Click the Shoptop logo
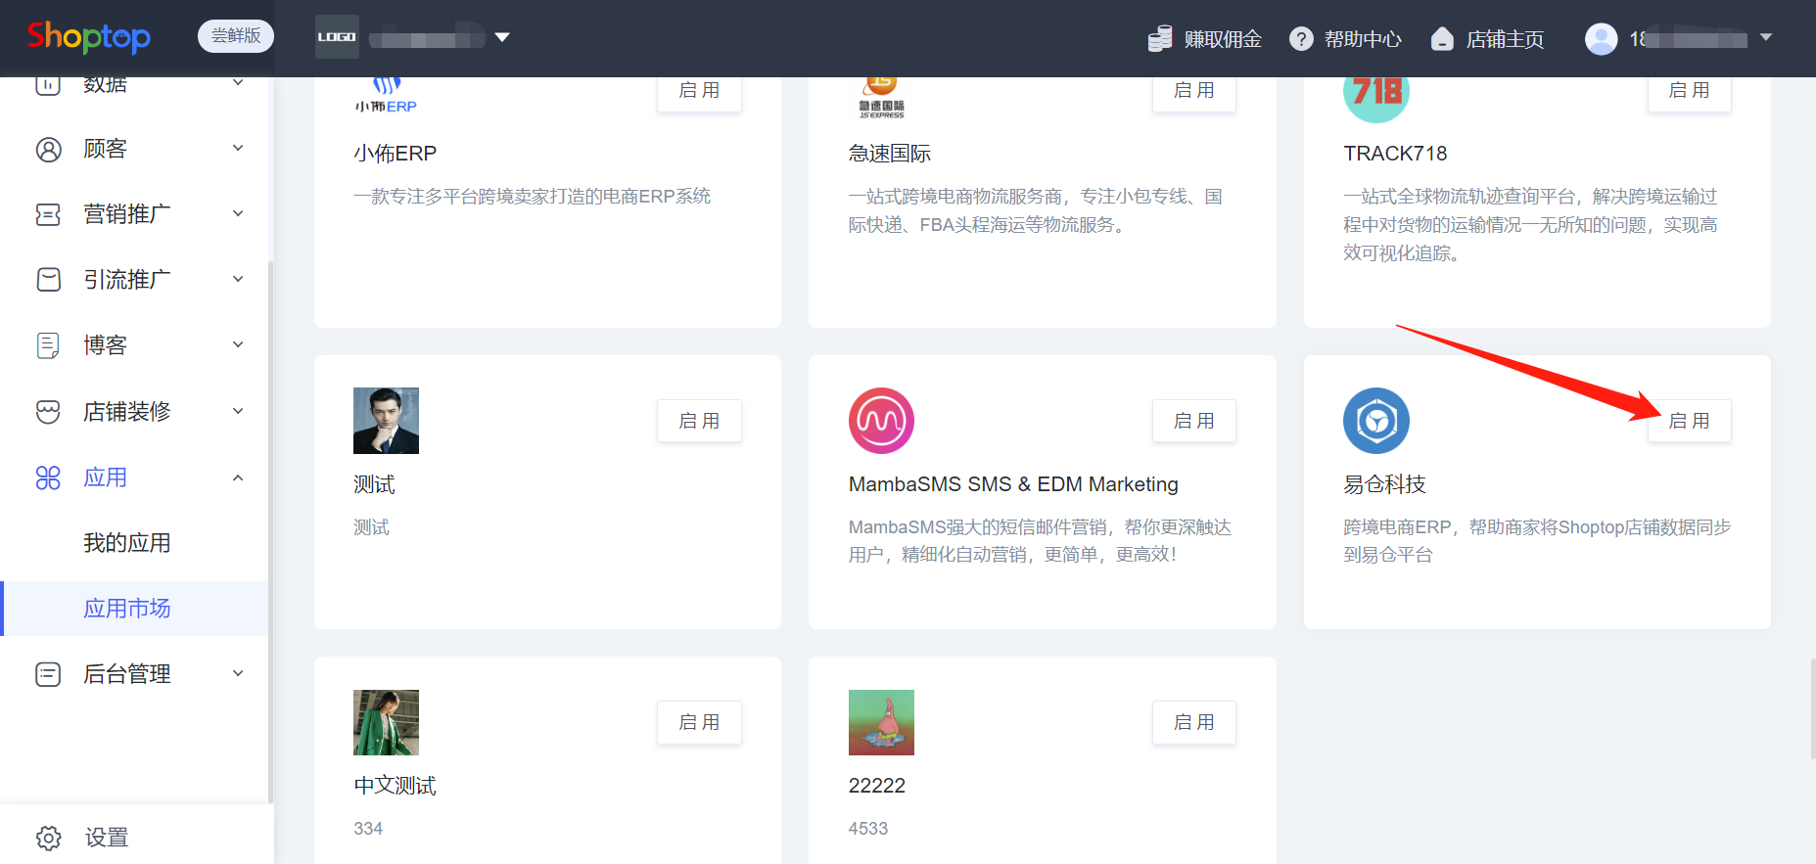The image size is (1816, 864). 89,37
